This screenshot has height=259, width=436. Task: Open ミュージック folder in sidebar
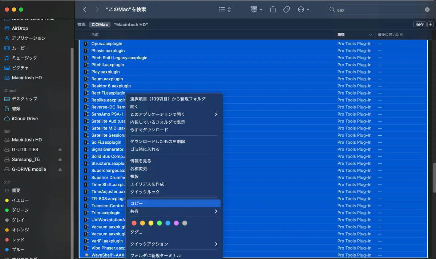click(x=24, y=58)
